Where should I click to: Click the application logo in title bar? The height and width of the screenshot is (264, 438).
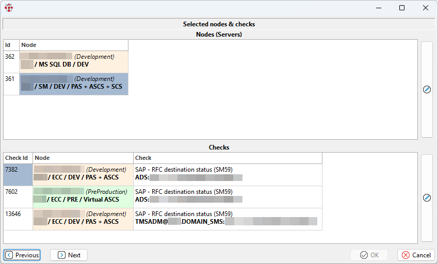(8, 8)
